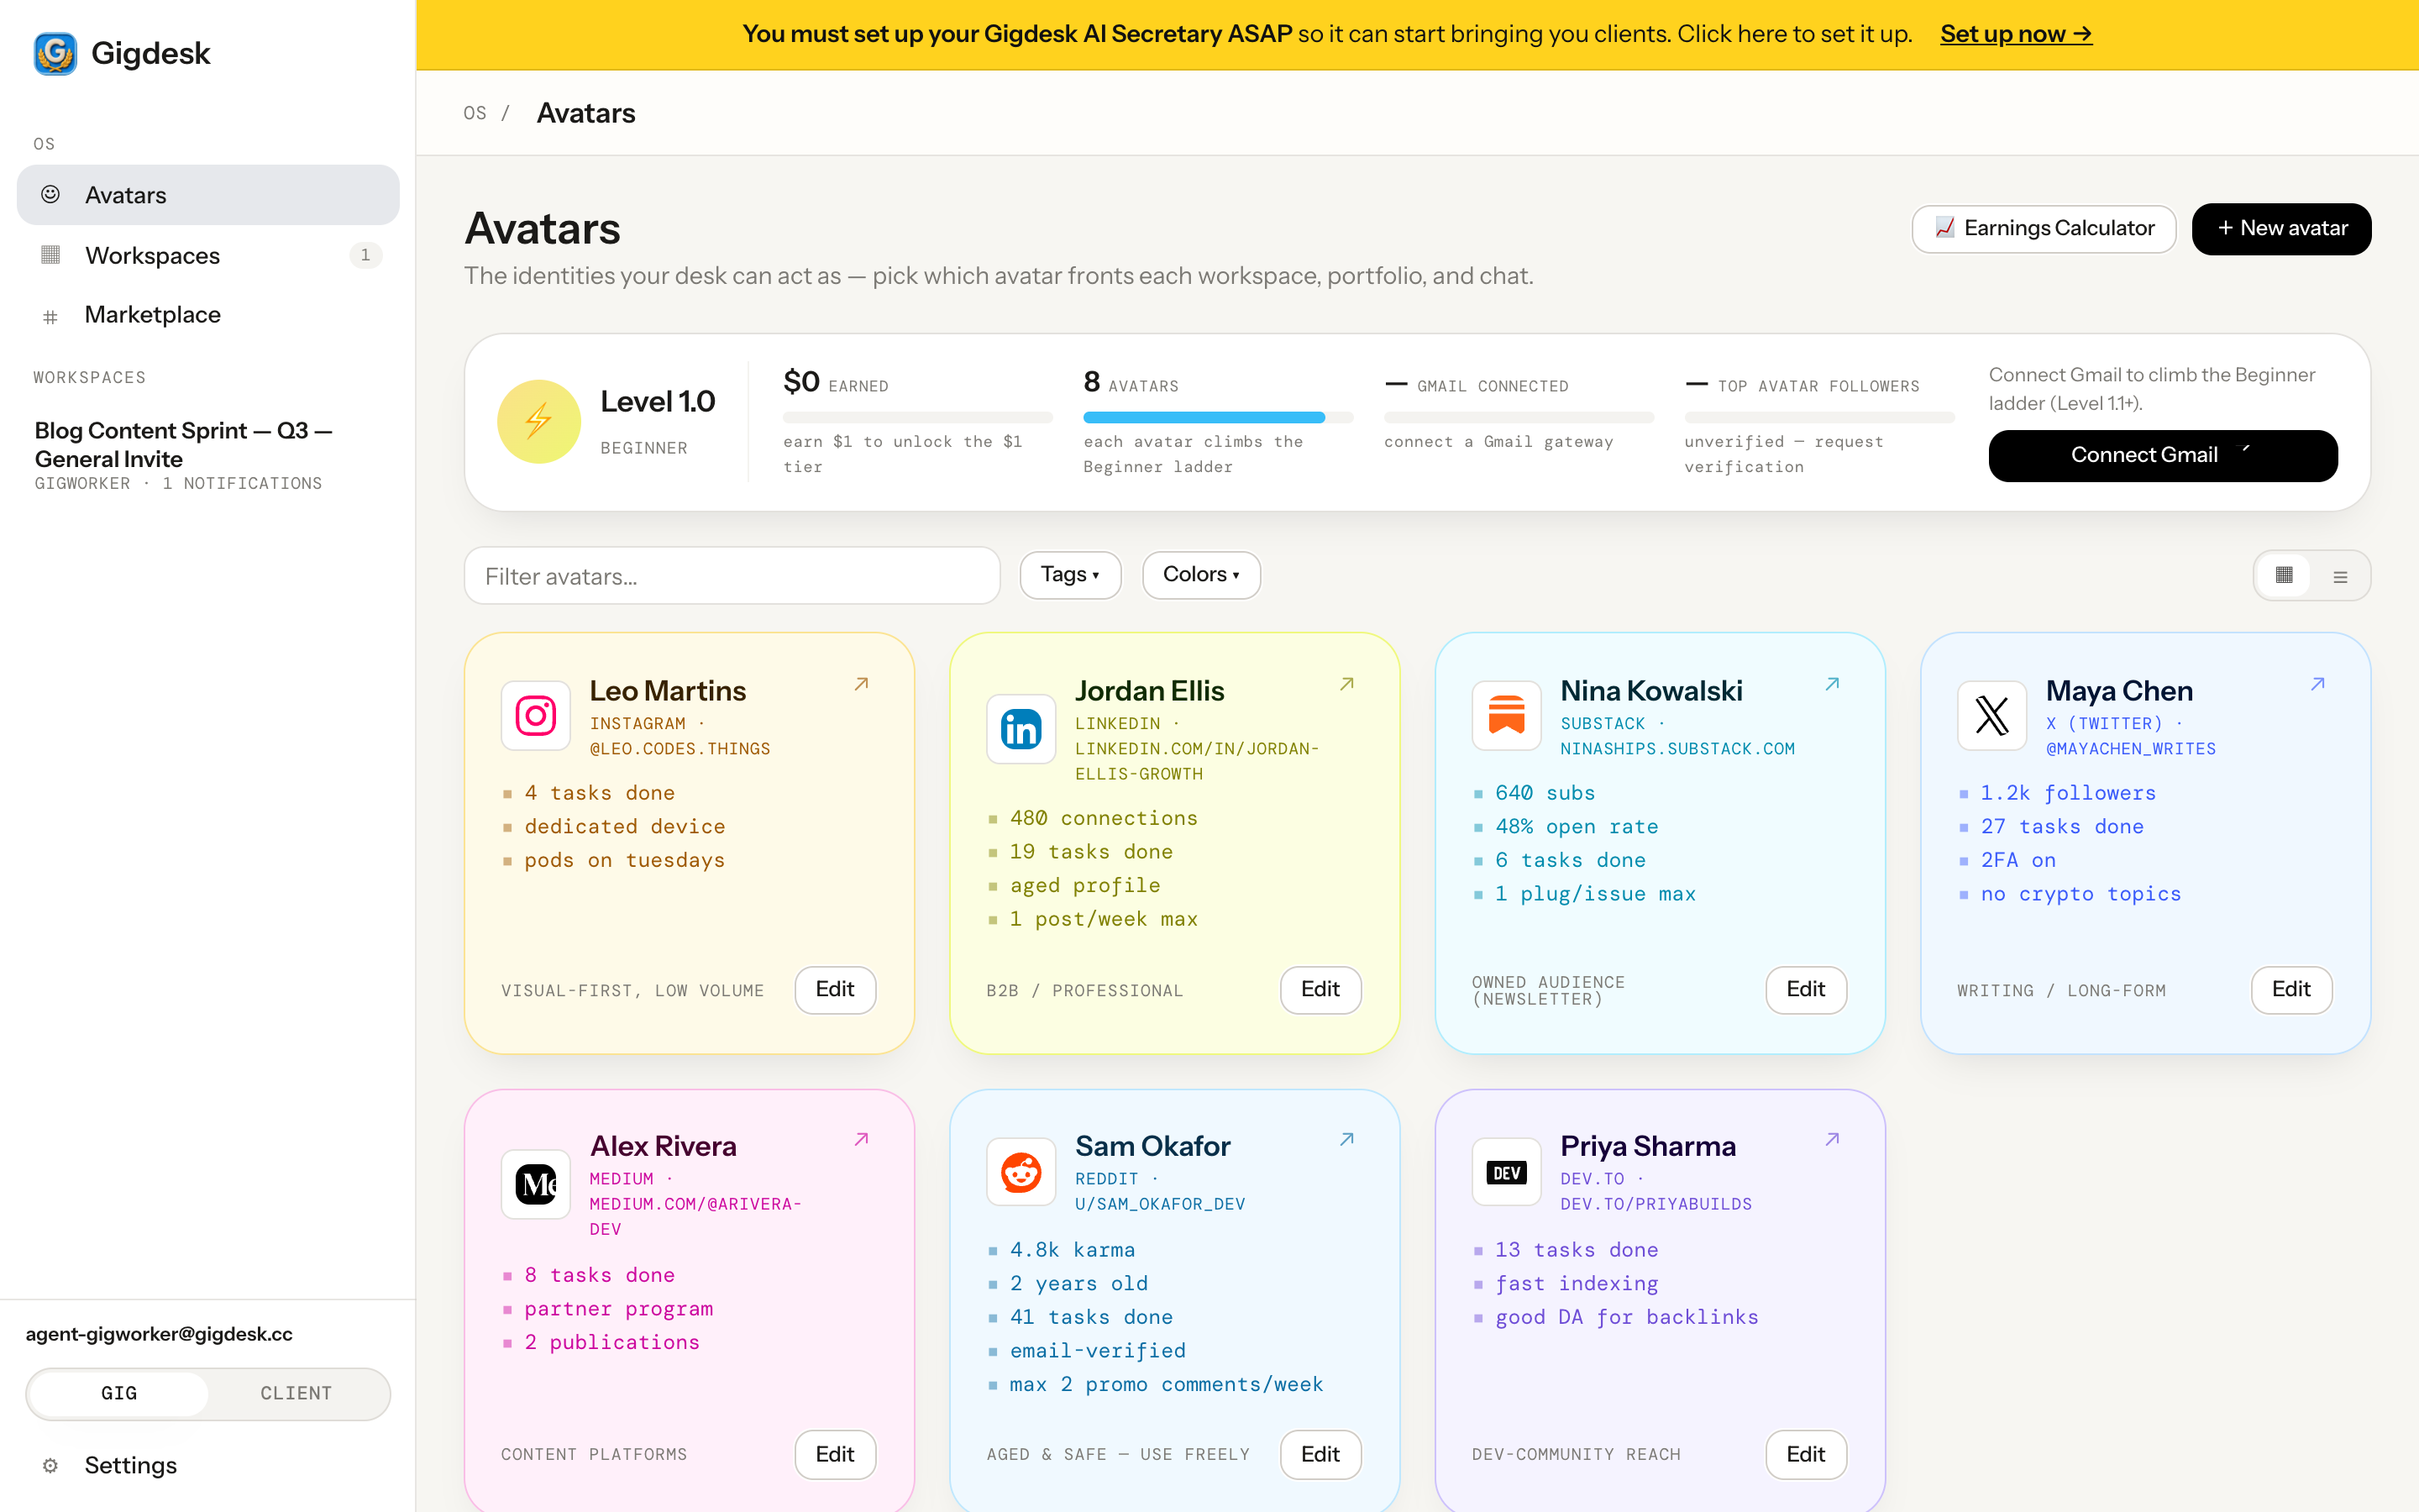2419x1512 pixels.
Task: Open Nina Kowalski card via arrow icon
Action: [1832, 684]
